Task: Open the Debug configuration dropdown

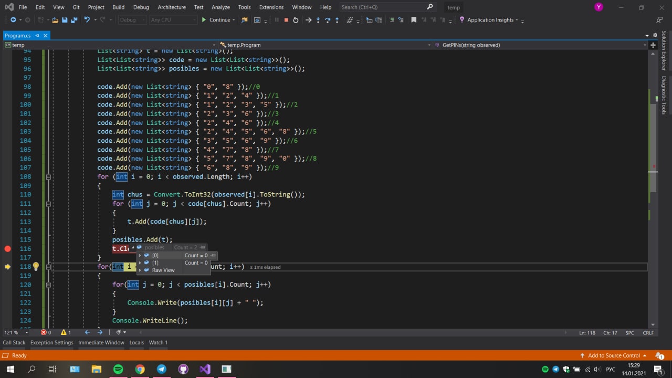Action: (x=132, y=20)
